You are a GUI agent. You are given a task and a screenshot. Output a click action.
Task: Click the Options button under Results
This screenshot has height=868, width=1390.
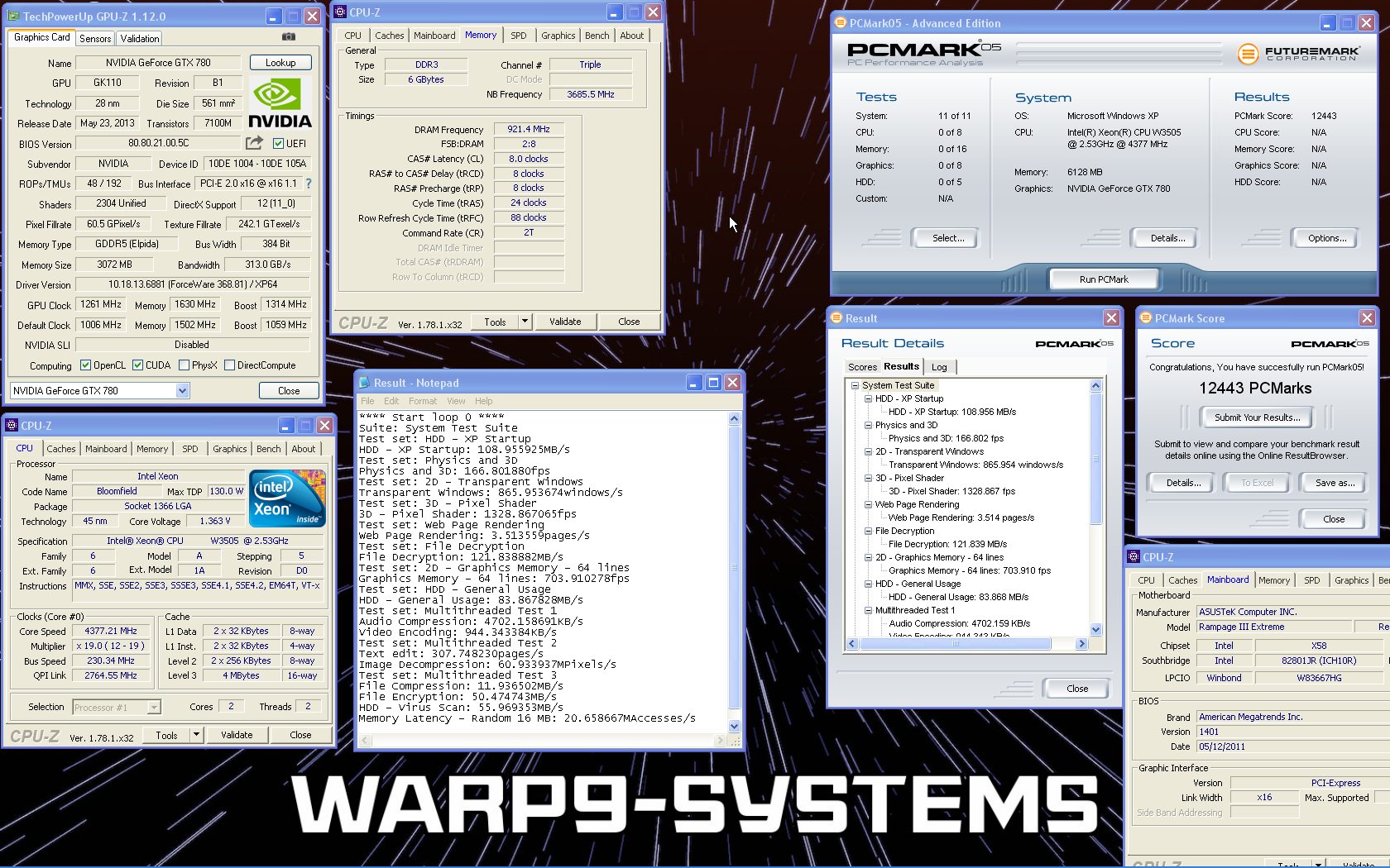tap(1327, 238)
